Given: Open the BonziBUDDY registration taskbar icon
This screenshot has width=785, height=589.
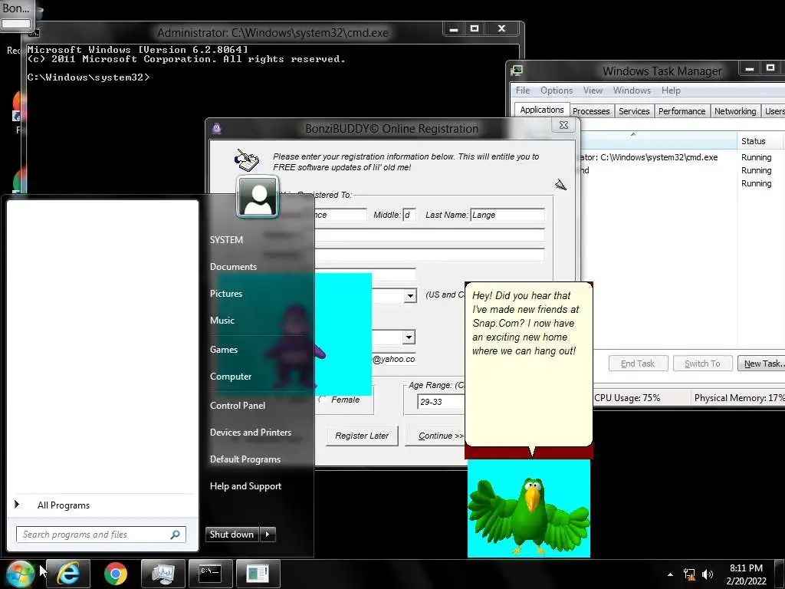Looking at the screenshot, I should [258, 574].
